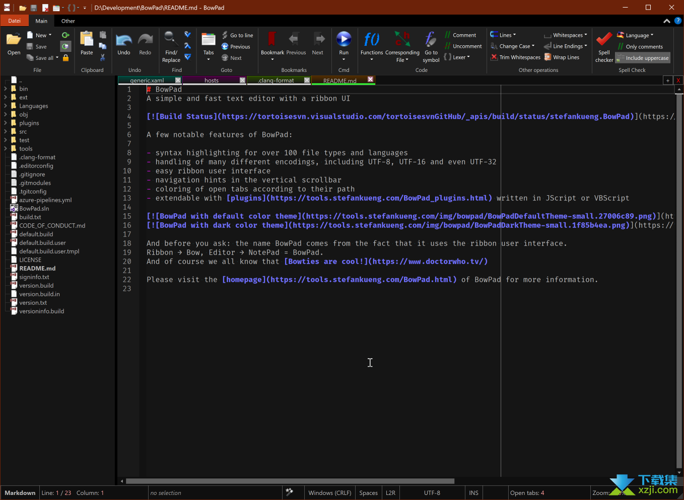Click the copy icon in Clipboard group
Viewport: 684px width, 500px height.
[103, 46]
